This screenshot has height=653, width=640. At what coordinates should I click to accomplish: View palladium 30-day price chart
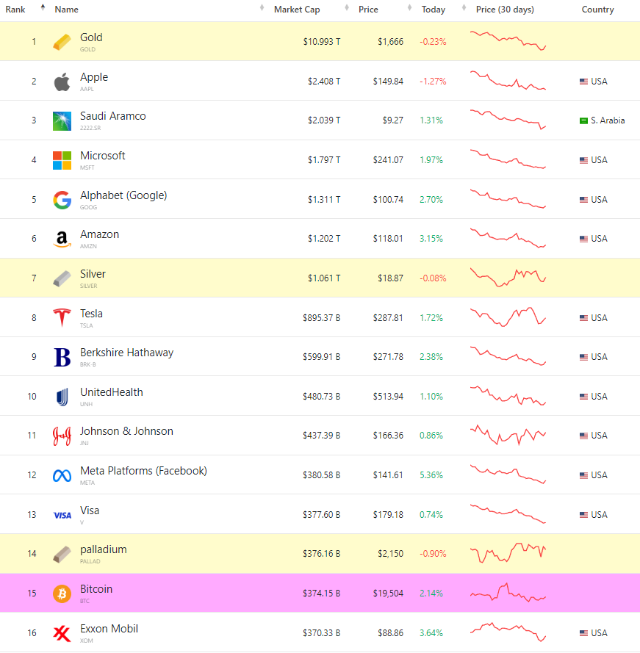click(508, 553)
